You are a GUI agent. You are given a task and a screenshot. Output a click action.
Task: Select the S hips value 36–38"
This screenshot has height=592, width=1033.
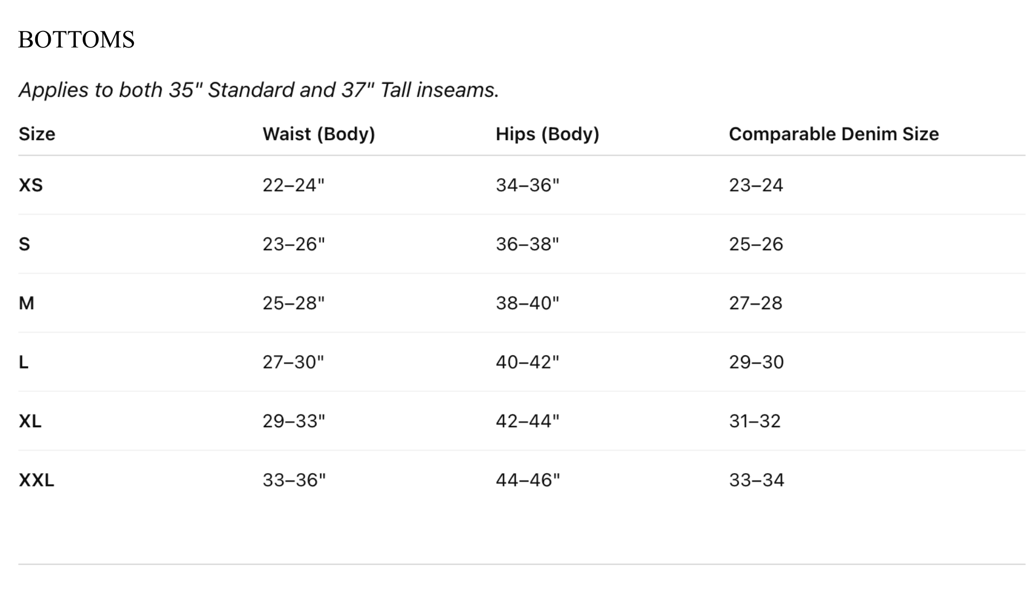click(527, 244)
